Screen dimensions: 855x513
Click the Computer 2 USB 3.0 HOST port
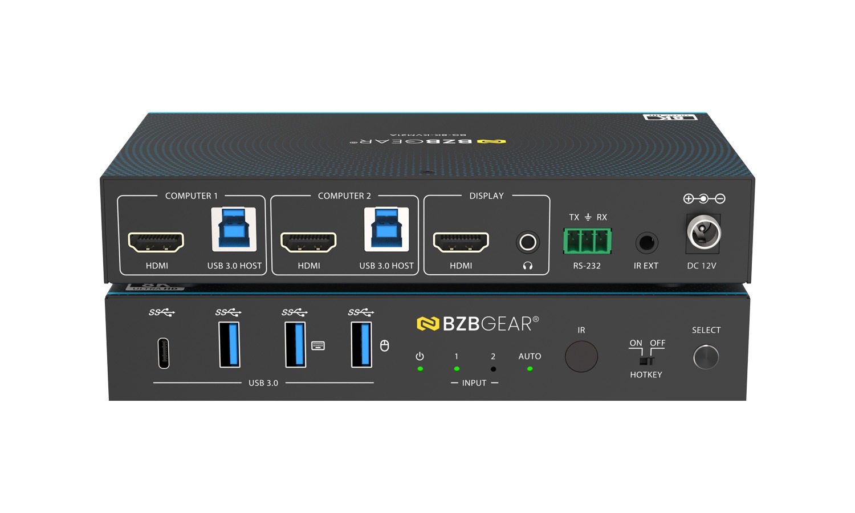[386, 229]
